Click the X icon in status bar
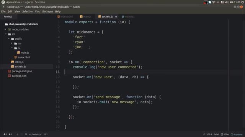 click(x=26, y=134)
